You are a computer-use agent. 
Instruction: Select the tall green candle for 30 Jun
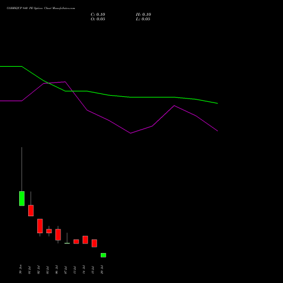22,199
